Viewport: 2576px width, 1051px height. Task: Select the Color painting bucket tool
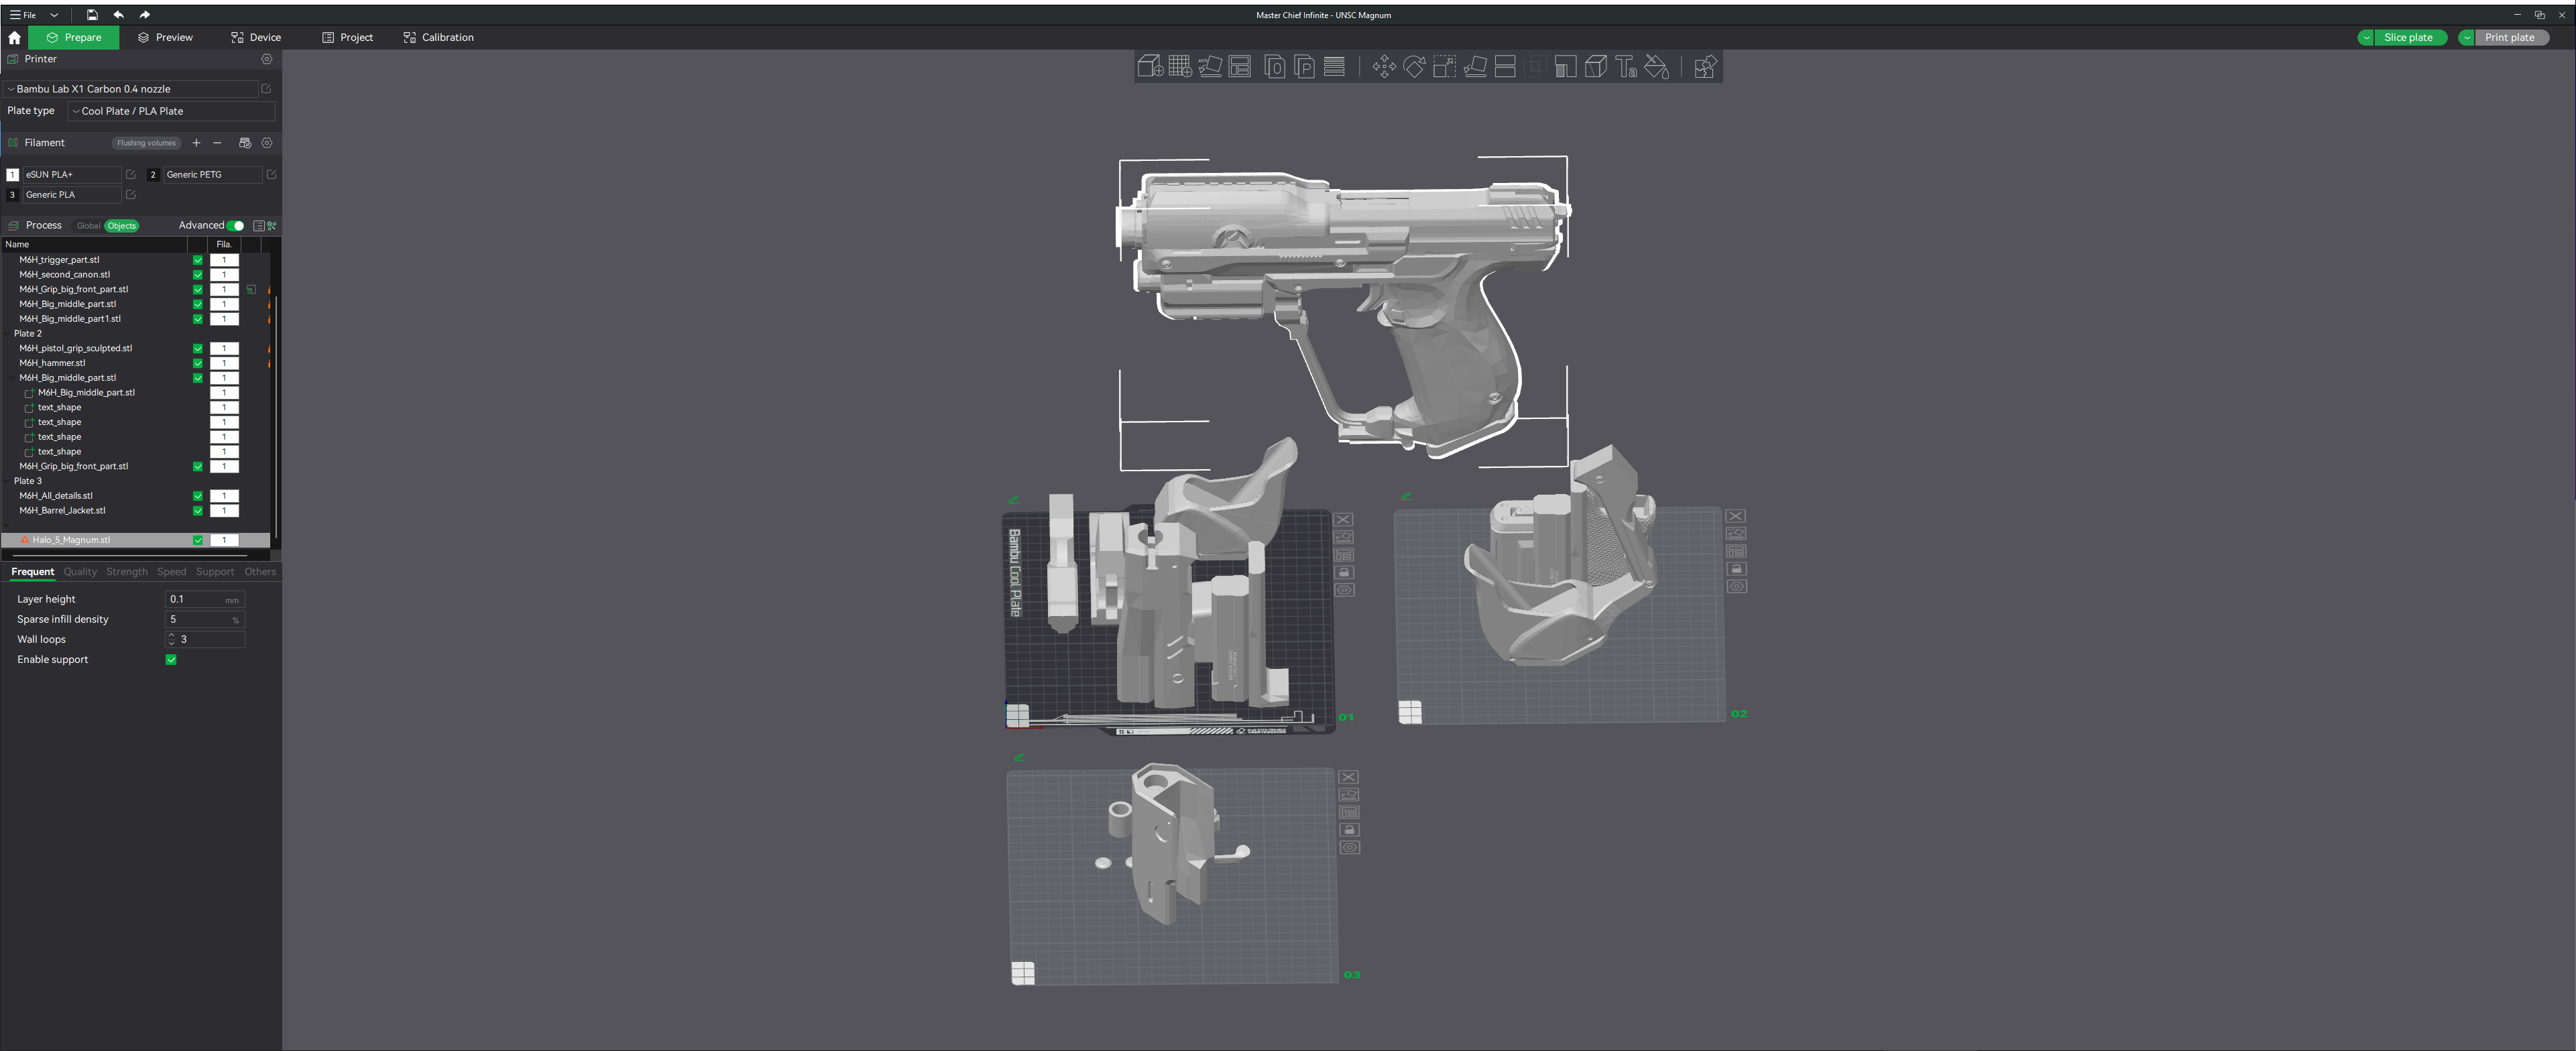coord(1657,67)
